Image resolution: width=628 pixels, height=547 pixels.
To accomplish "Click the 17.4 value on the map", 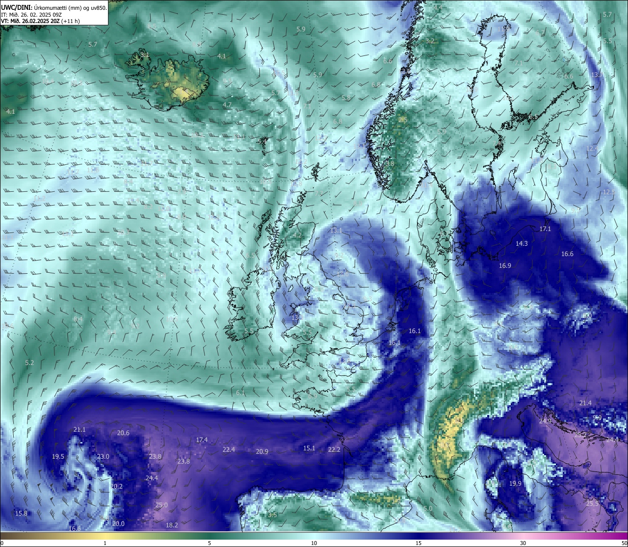I will pos(202,440).
